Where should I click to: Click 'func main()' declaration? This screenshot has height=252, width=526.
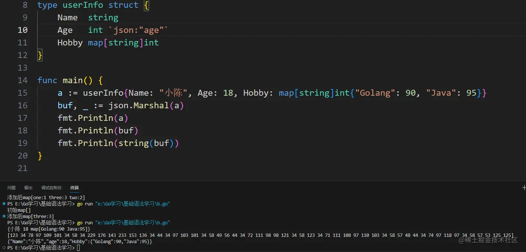tap(65, 81)
